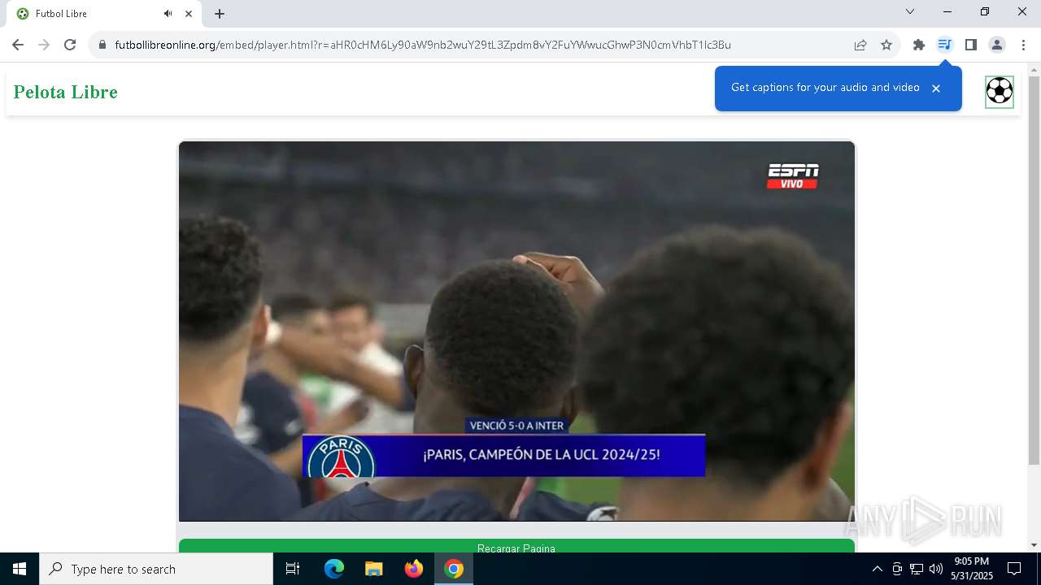This screenshot has width=1041, height=585.
Task: Click the taskbar search box
Action: pos(156,569)
